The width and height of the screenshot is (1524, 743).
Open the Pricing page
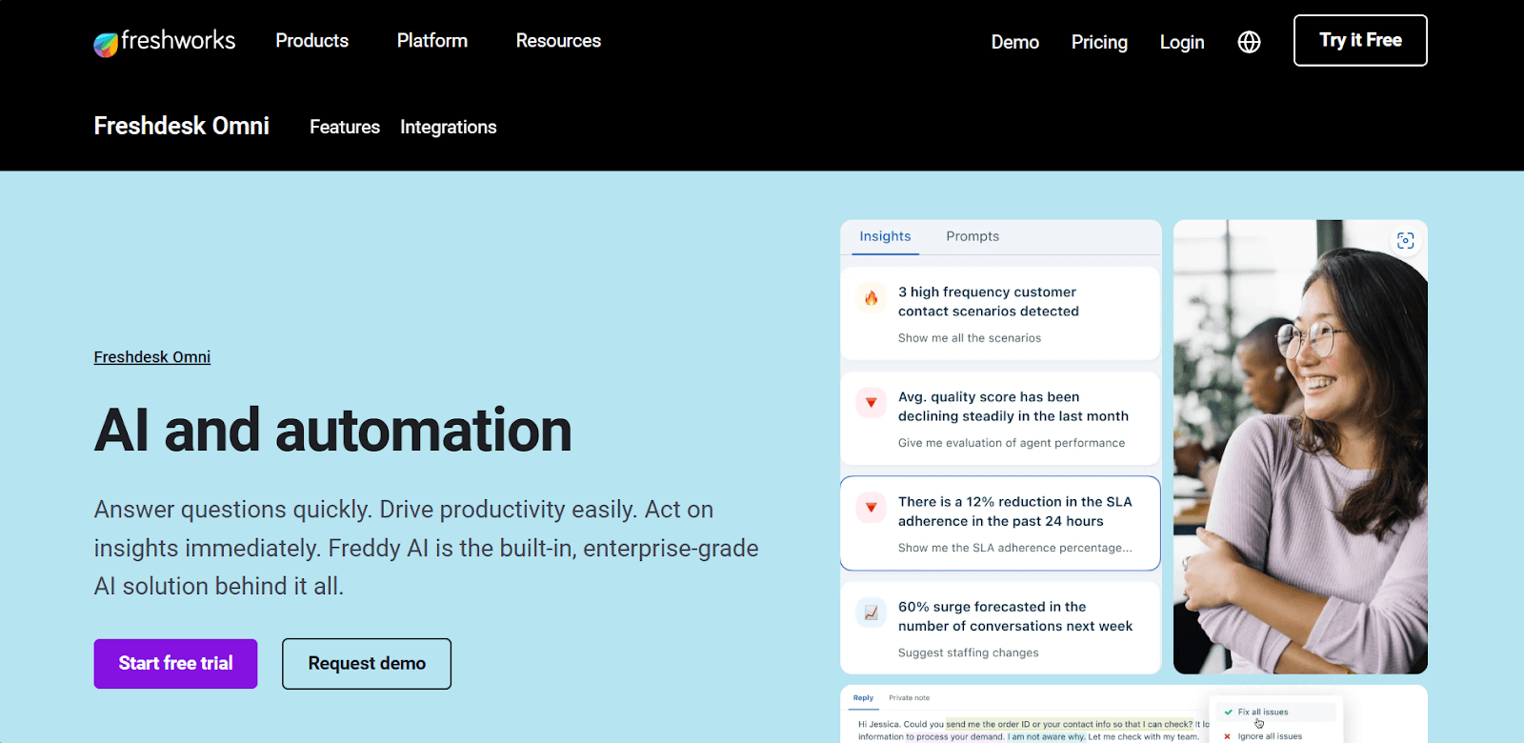1099,42
